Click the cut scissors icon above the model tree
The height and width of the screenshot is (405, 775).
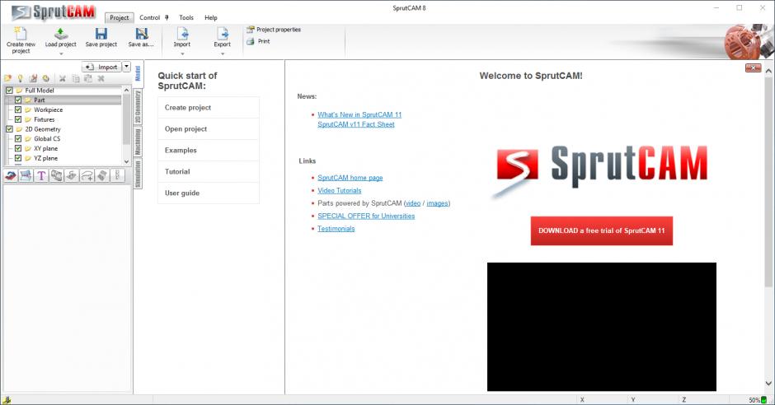(x=63, y=78)
